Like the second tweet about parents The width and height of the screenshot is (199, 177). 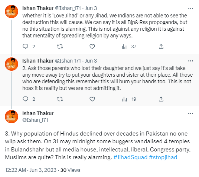tap(92, 99)
